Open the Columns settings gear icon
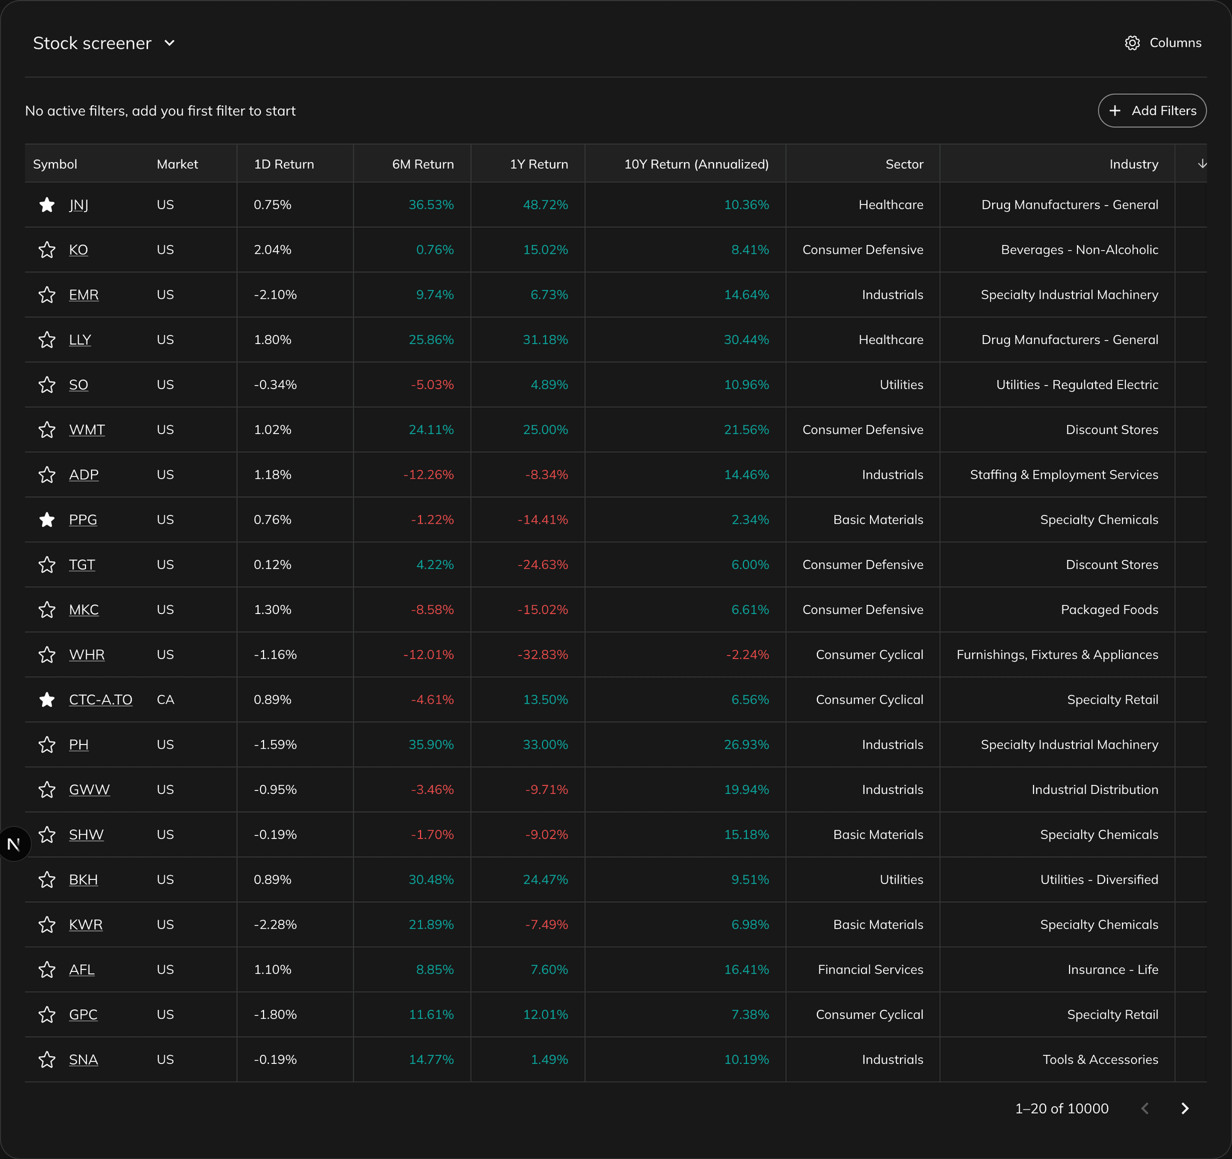The width and height of the screenshot is (1232, 1159). pos(1133,43)
